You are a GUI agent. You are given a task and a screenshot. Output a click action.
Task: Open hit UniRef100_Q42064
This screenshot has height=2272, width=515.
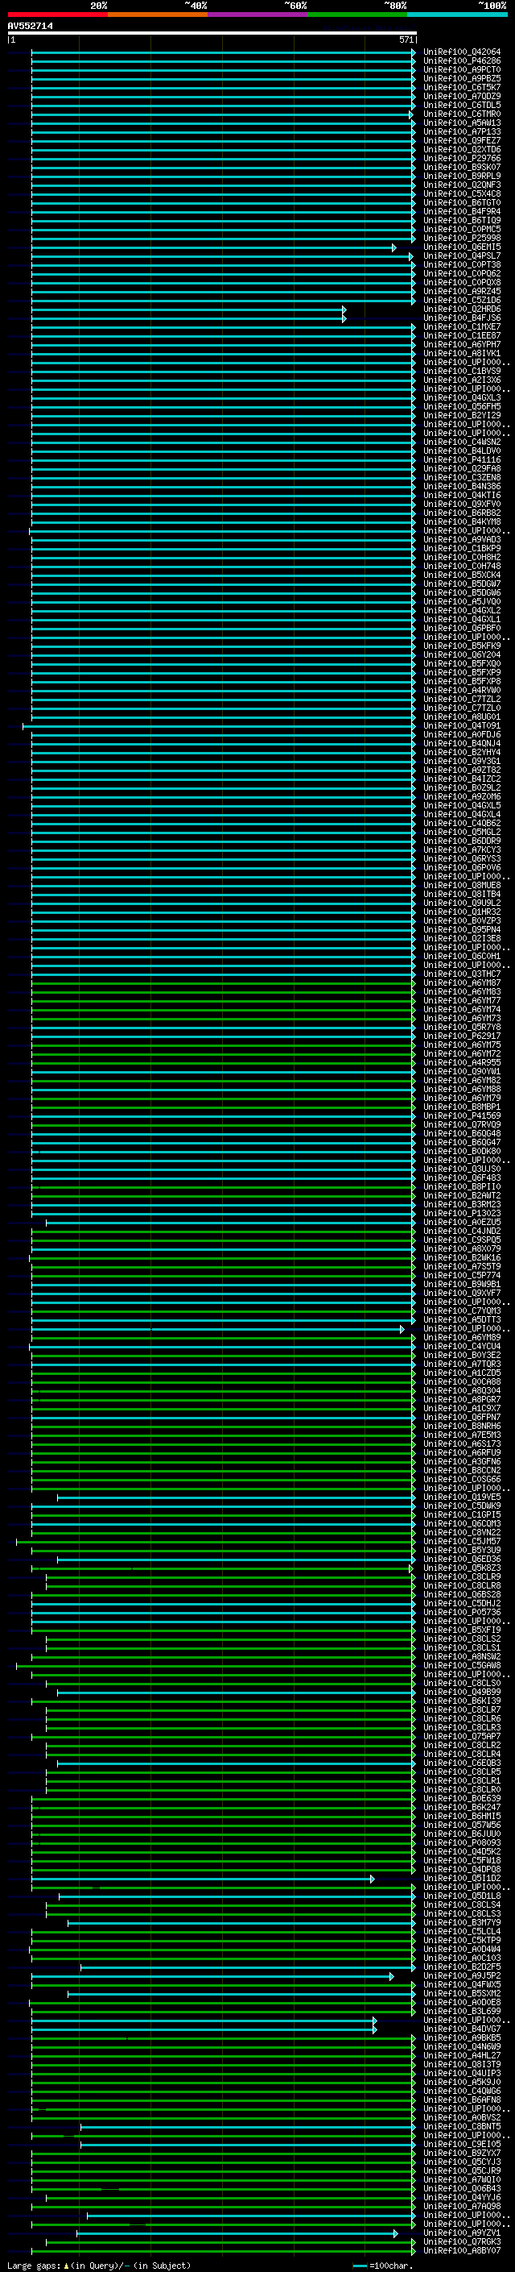click(462, 52)
